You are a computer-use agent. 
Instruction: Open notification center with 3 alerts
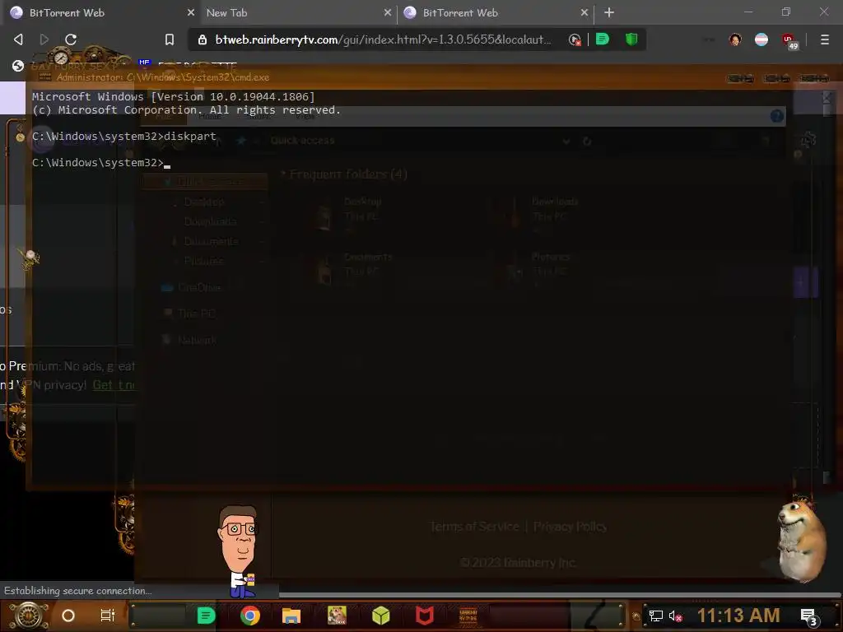[809, 616]
